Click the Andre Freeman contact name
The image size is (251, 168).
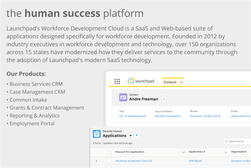coord(144,99)
